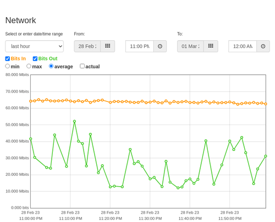Click the 20.000 Mbits axis label

[x=17, y=175]
